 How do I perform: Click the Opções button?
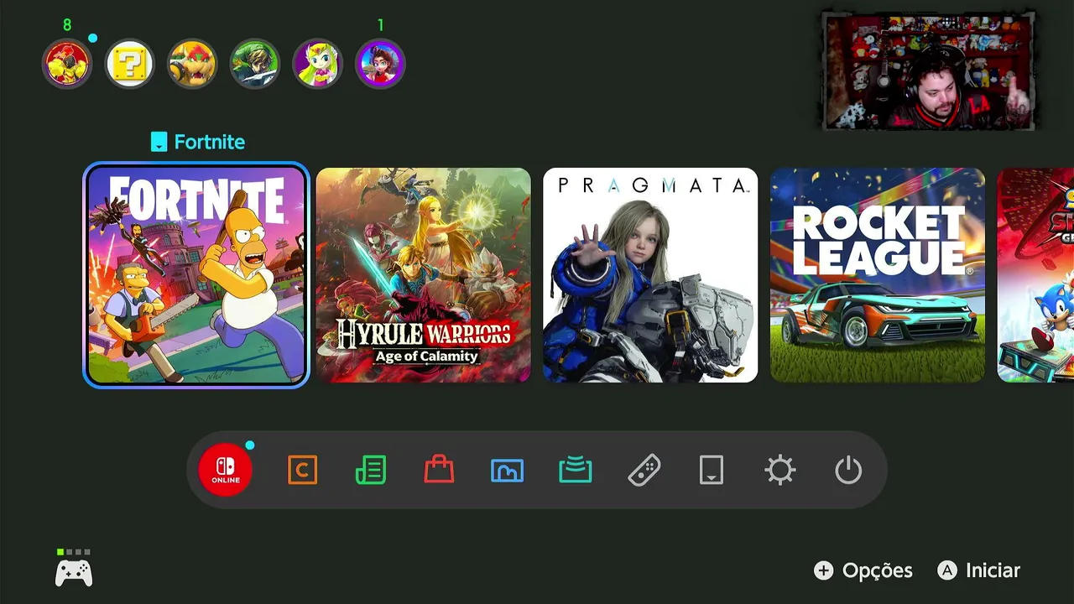click(x=863, y=570)
